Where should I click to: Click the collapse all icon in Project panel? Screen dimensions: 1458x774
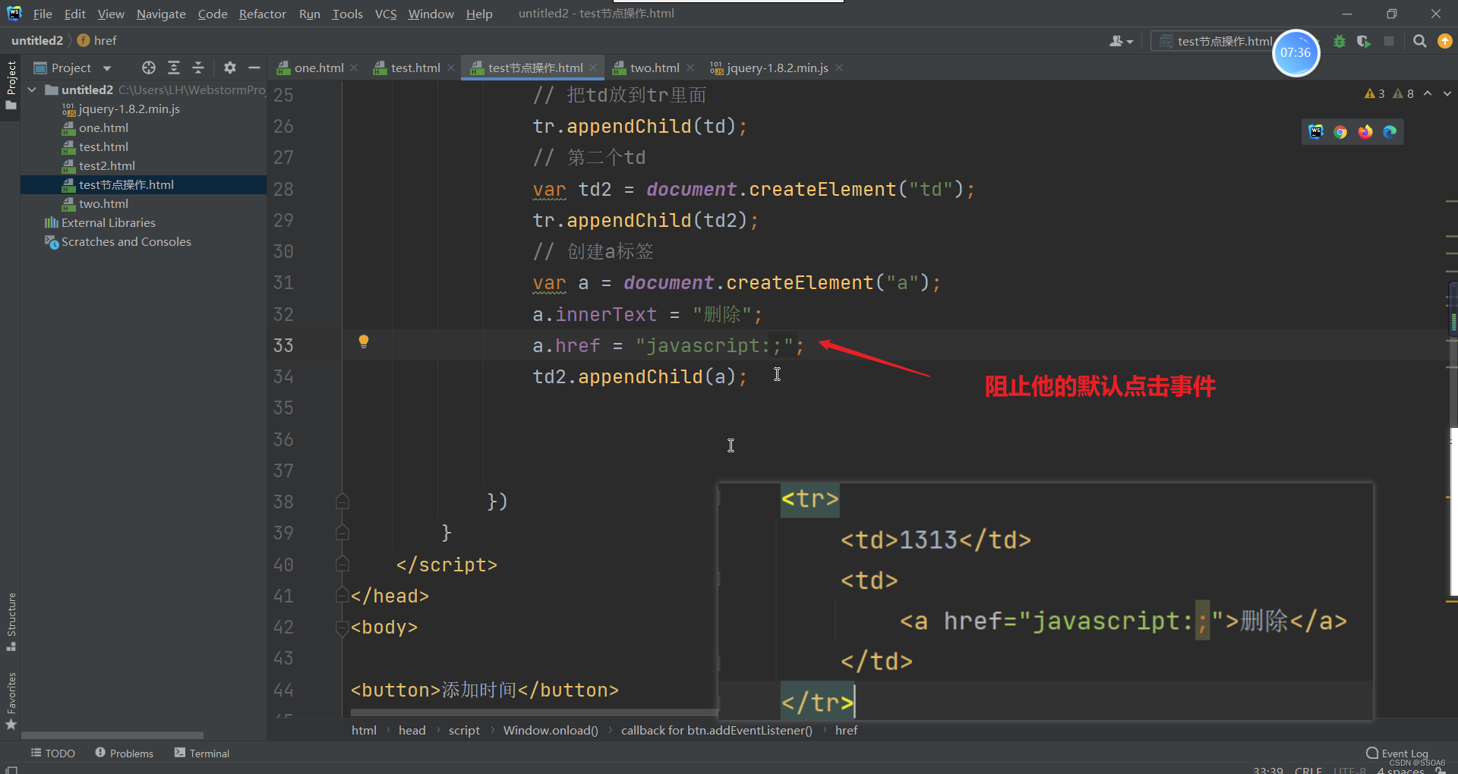(198, 68)
